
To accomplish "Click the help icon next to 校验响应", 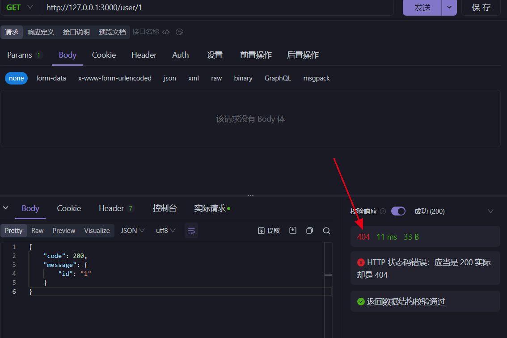I will point(383,211).
